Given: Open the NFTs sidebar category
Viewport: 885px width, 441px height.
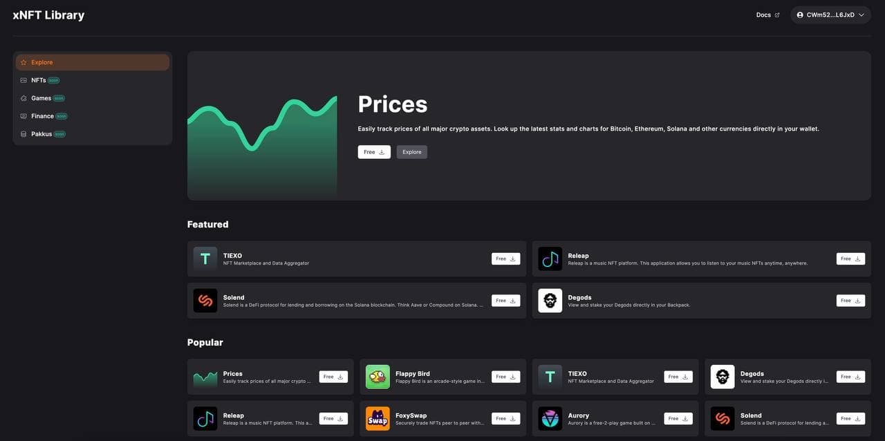Looking at the screenshot, I should pyautogui.click(x=39, y=80).
